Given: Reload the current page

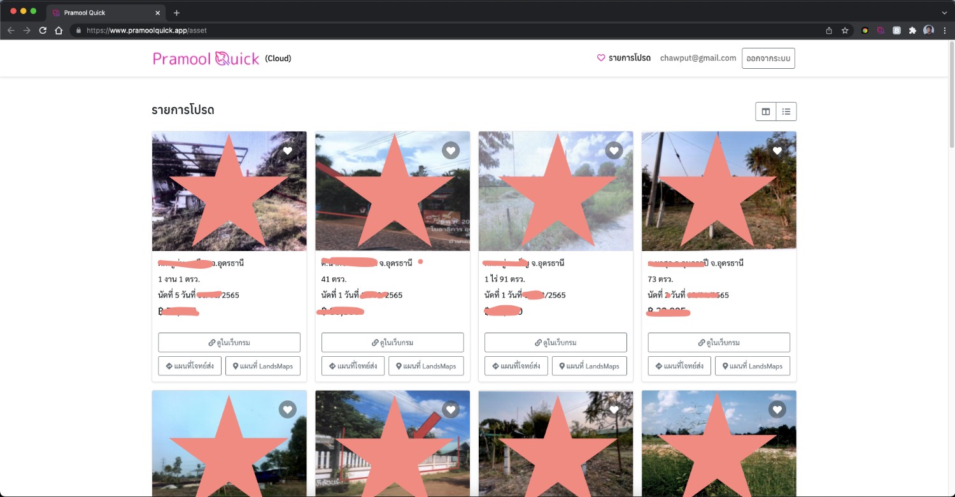Looking at the screenshot, I should pyautogui.click(x=43, y=30).
